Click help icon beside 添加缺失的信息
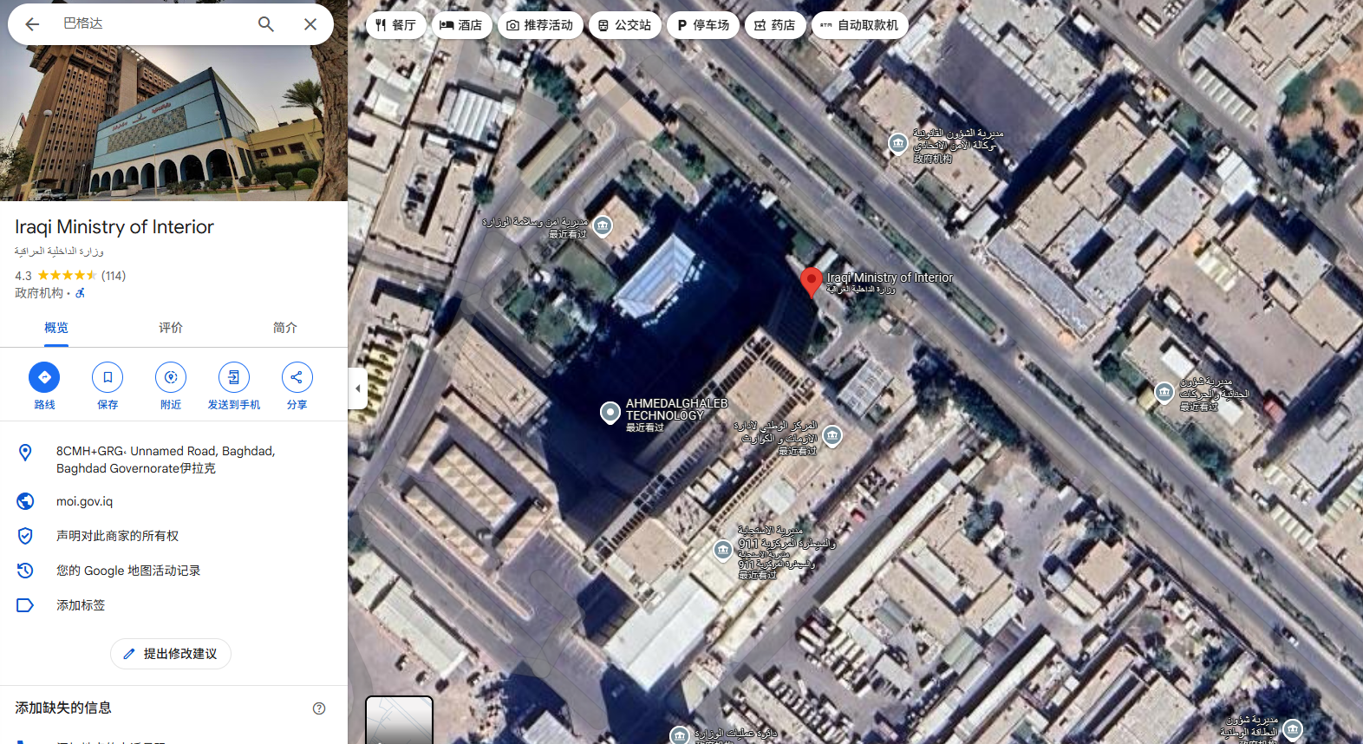This screenshot has width=1363, height=744. click(x=319, y=708)
